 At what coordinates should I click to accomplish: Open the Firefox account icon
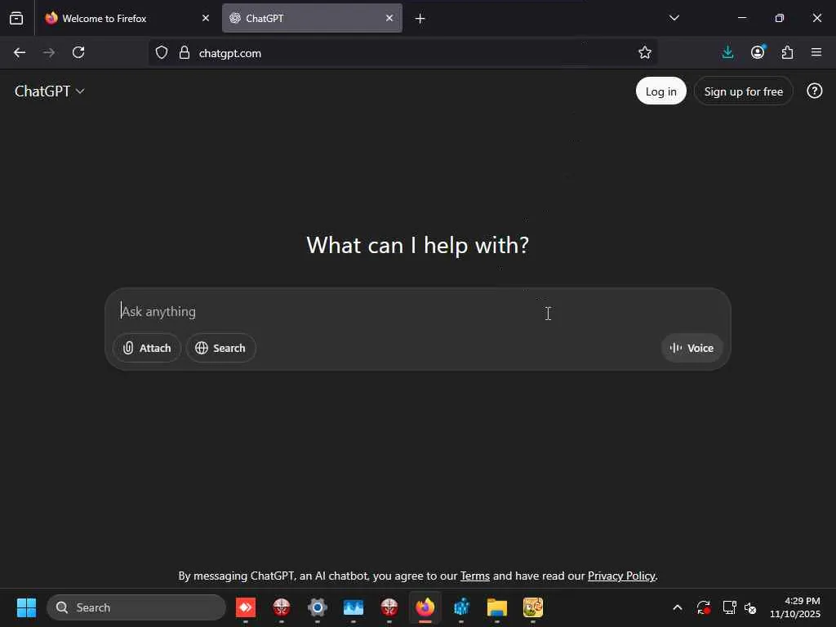click(758, 52)
